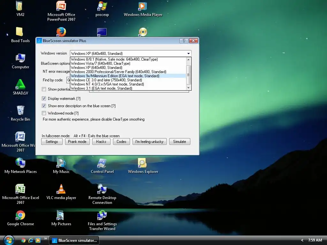Click the BlueScreen simulator taskbar button

74,240
